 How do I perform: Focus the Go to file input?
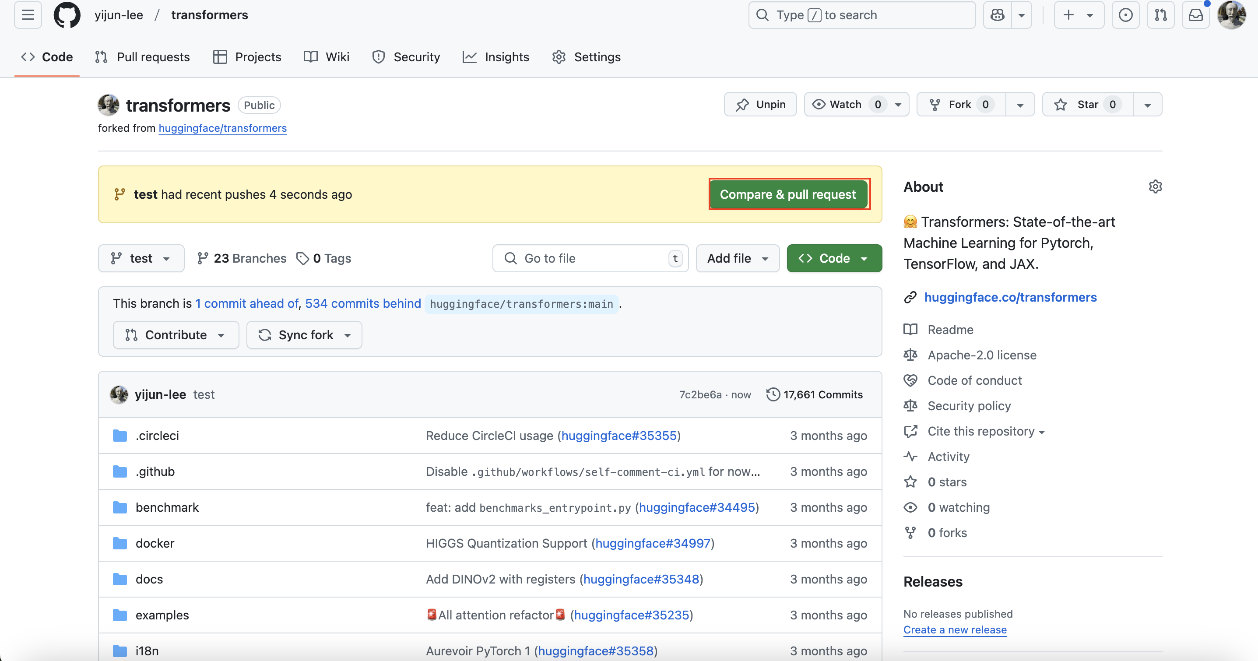pos(590,258)
